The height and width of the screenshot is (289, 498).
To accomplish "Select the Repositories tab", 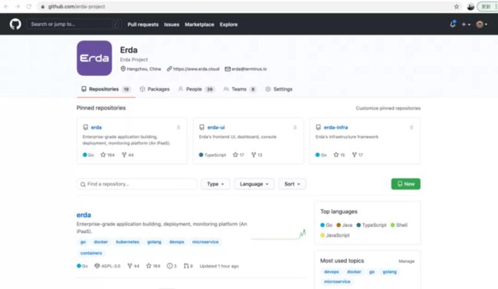I will point(106,89).
